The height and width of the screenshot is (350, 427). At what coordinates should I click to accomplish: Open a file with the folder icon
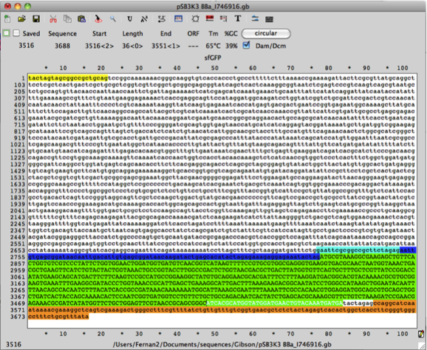pyautogui.click(x=21, y=18)
